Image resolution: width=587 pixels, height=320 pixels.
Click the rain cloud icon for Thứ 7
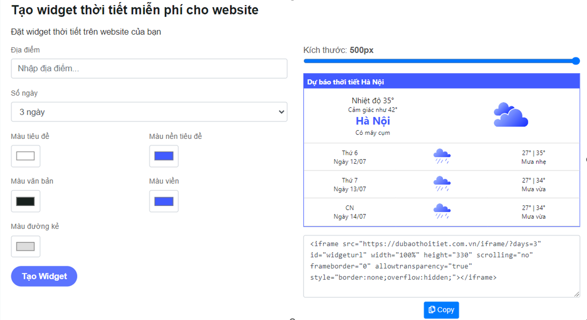pos(442,184)
